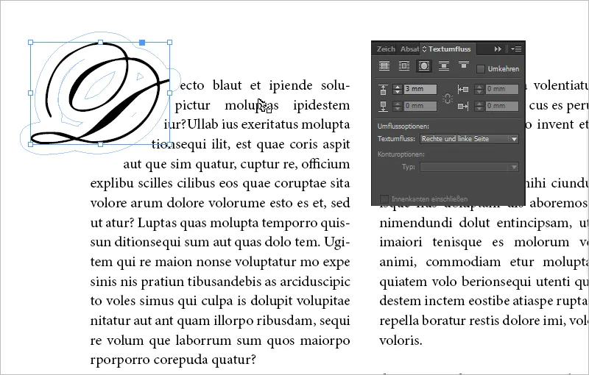Click the right offset 0 mm field
589x375 pixels.
(502, 106)
